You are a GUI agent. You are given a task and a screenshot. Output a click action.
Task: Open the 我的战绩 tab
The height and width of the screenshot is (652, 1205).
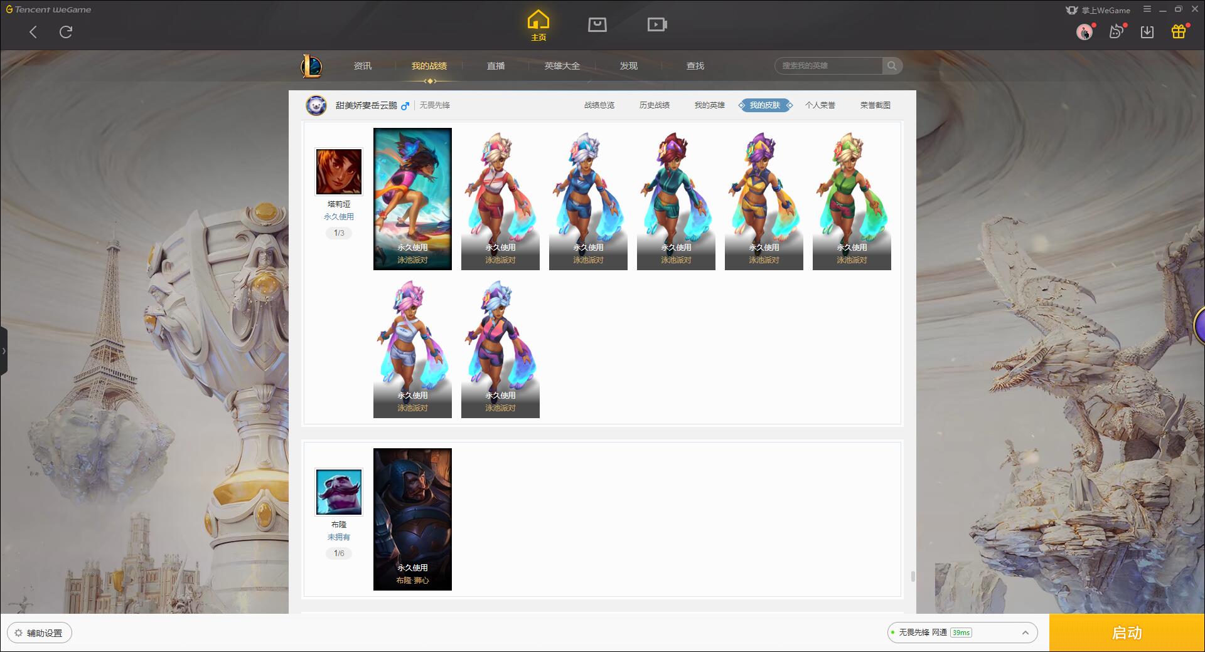(x=429, y=66)
